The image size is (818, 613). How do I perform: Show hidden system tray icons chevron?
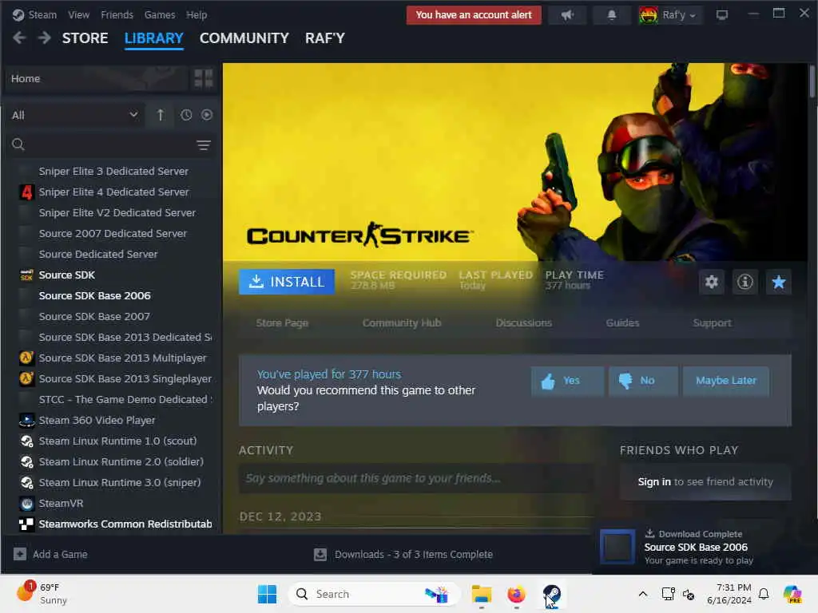click(x=643, y=594)
